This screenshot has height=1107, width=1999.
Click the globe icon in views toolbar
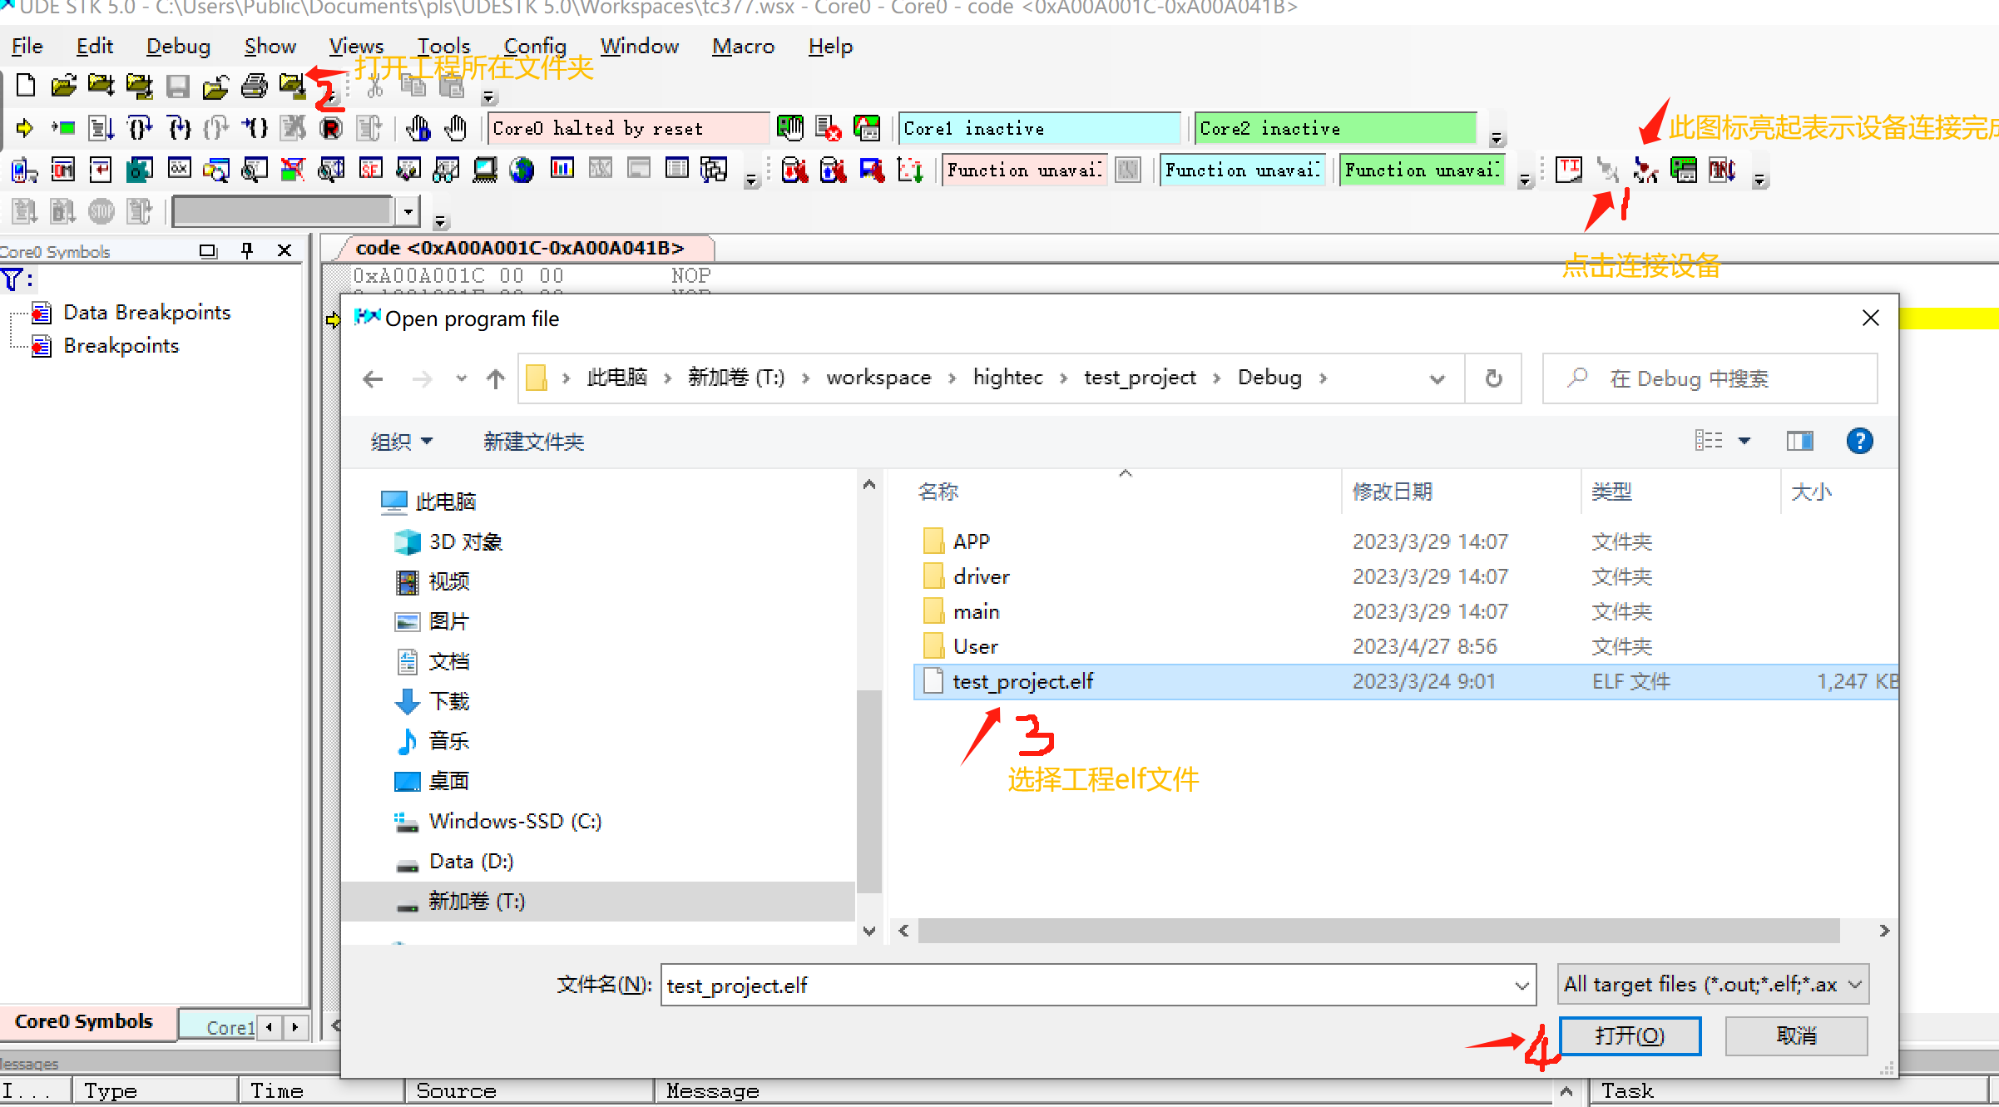(x=522, y=170)
